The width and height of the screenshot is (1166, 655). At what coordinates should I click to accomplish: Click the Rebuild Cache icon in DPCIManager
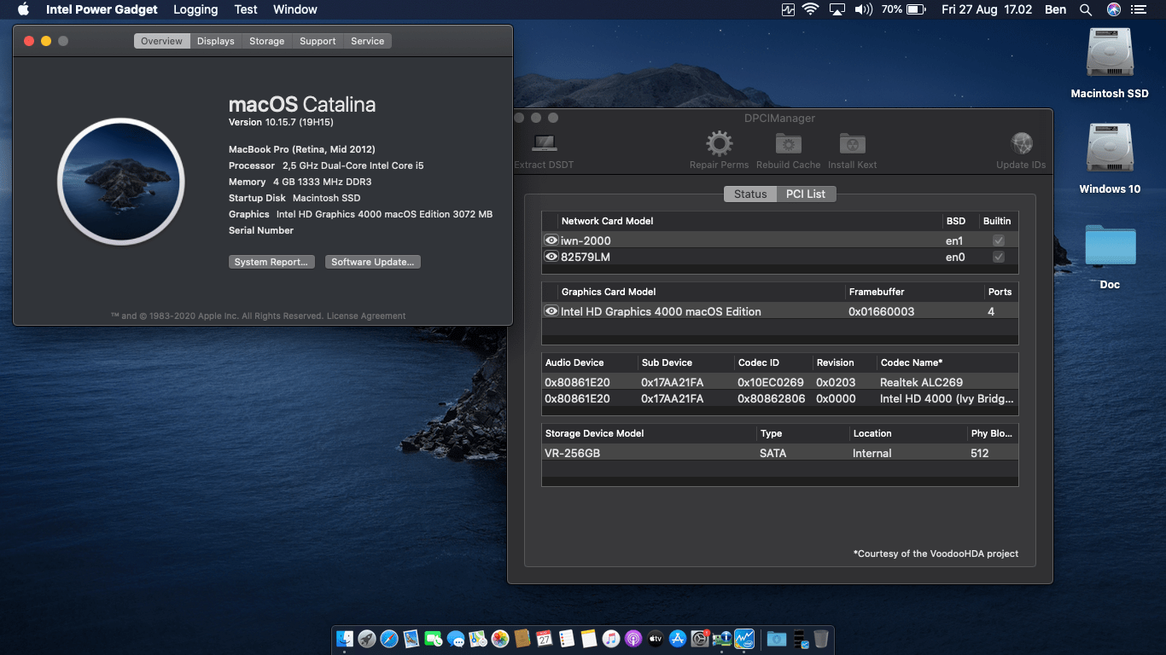[788, 143]
